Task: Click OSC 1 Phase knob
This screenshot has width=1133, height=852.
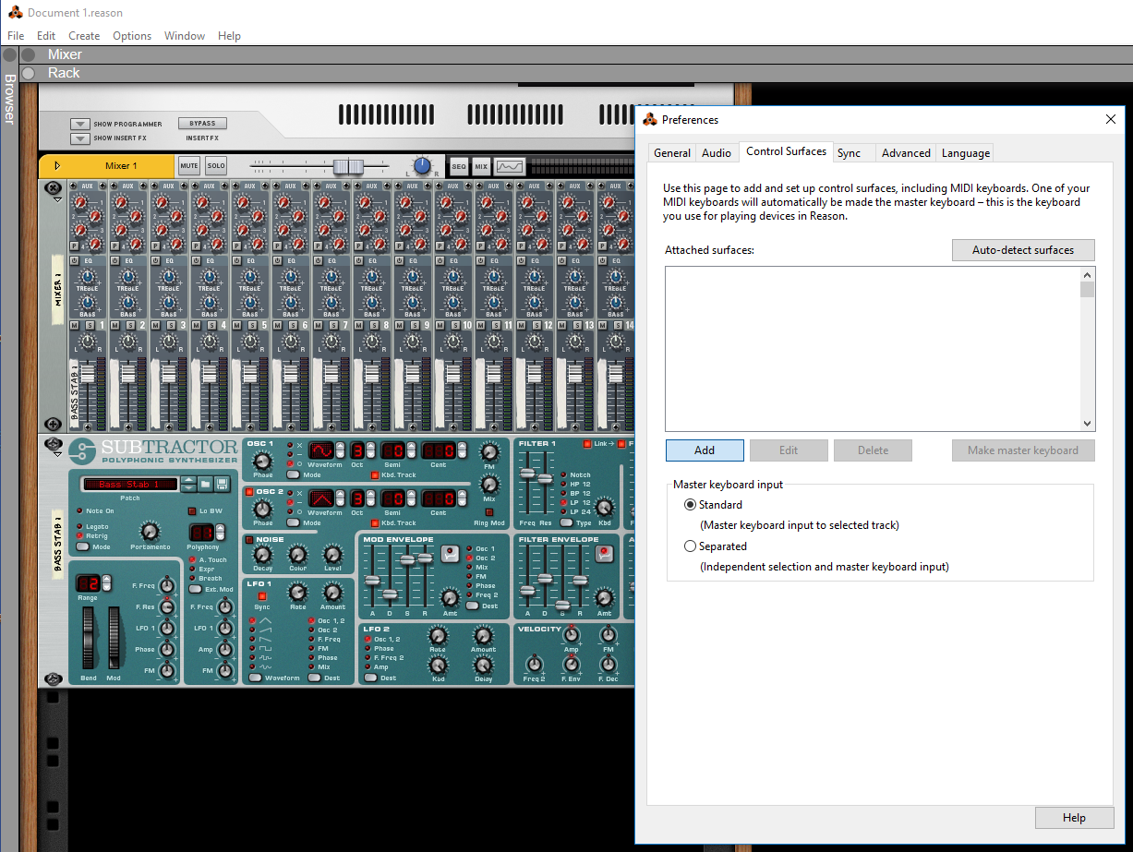Action: [x=263, y=461]
